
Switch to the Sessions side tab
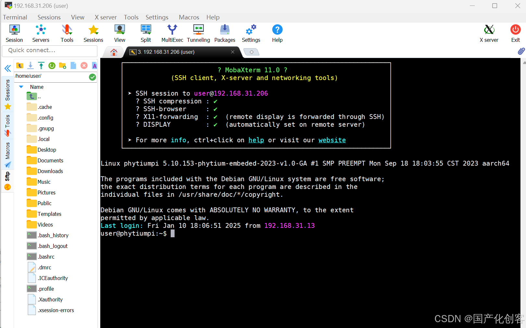(8, 94)
